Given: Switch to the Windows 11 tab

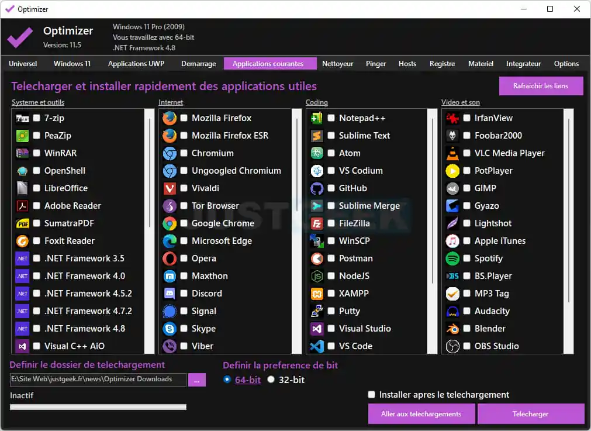Looking at the screenshot, I should pyautogui.click(x=72, y=64).
